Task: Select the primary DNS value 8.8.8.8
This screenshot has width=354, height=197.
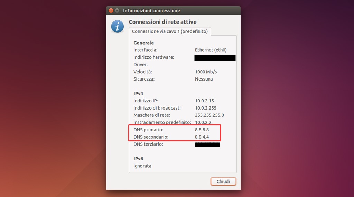Action: click(202, 130)
